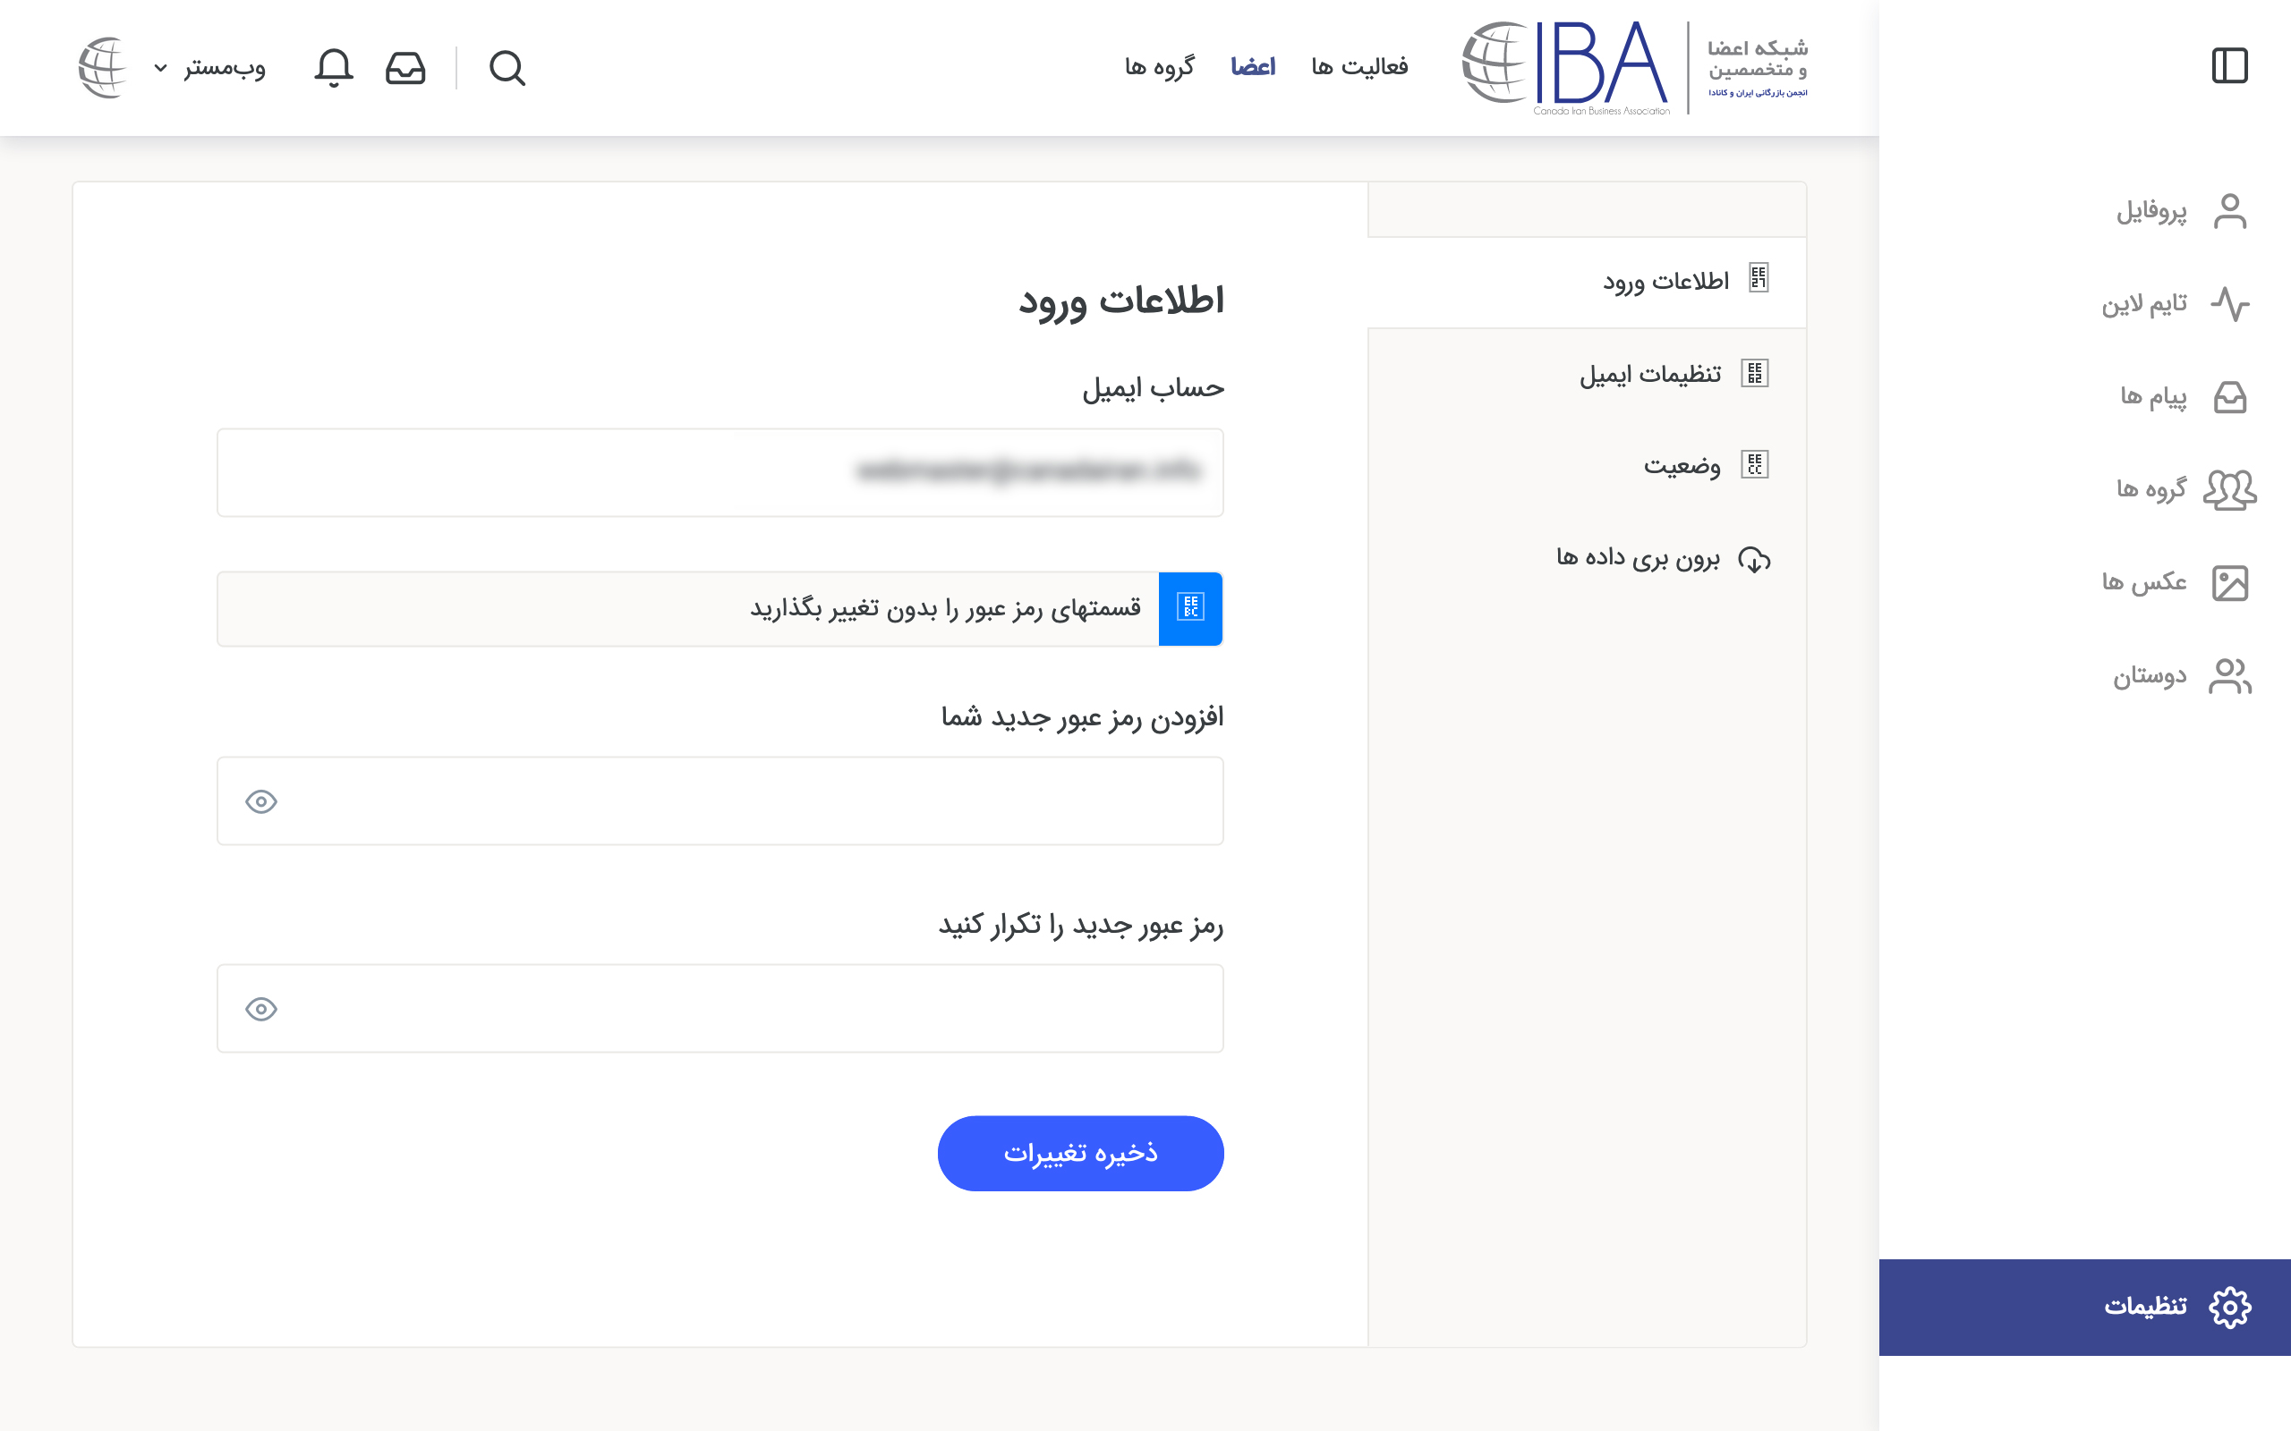Go to عکس ها photos in sidebar
Viewport: 2291px width, 1431px height.
[2176, 582]
